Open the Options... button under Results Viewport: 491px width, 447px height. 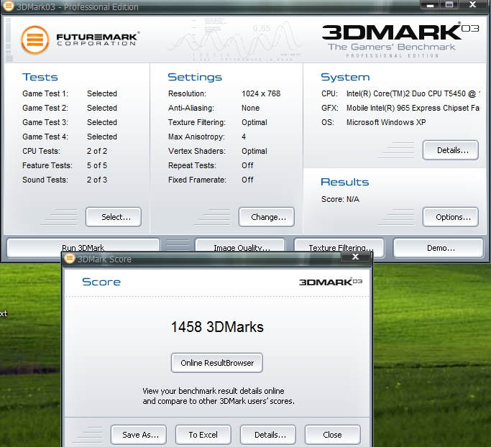(x=451, y=217)
